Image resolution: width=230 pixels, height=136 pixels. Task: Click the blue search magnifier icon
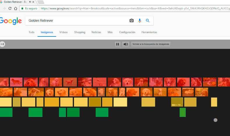tap(148, 21)
